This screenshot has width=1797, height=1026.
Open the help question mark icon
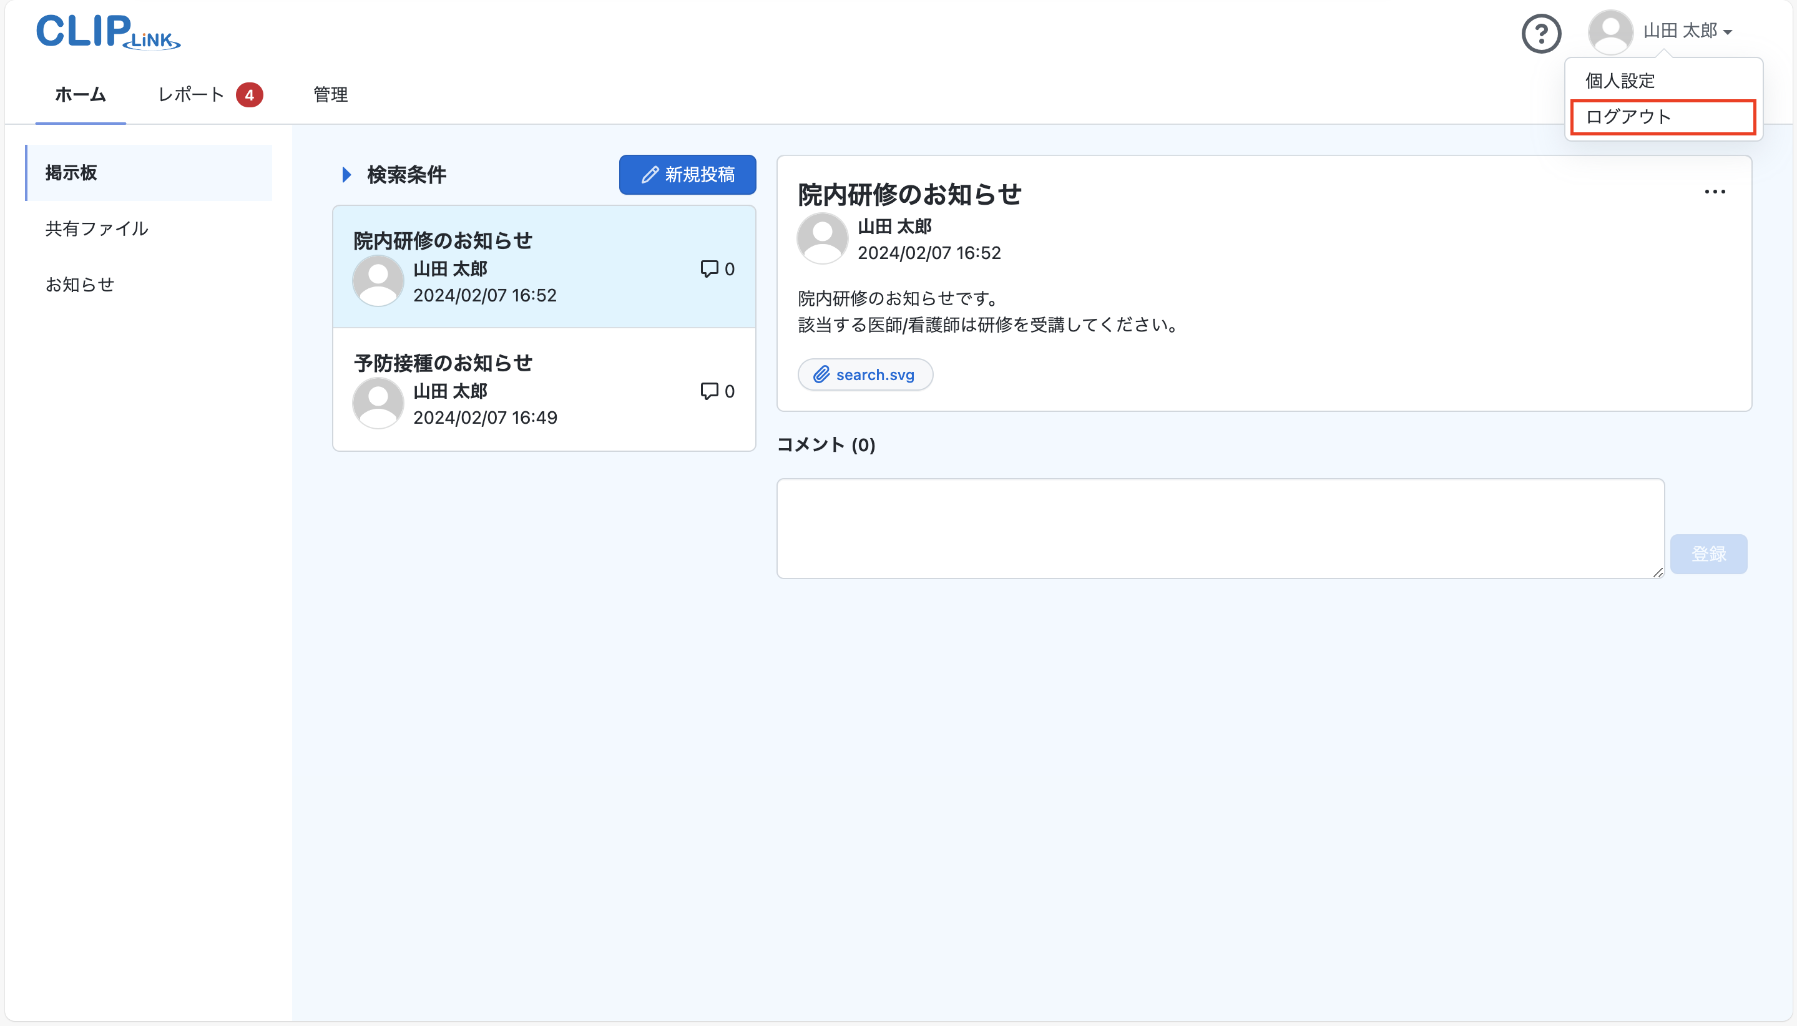click(1542, 32)
